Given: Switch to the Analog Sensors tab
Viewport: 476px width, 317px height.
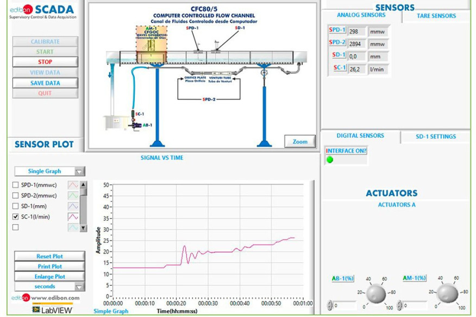Looking at the screenshot, I should (361, 15).
